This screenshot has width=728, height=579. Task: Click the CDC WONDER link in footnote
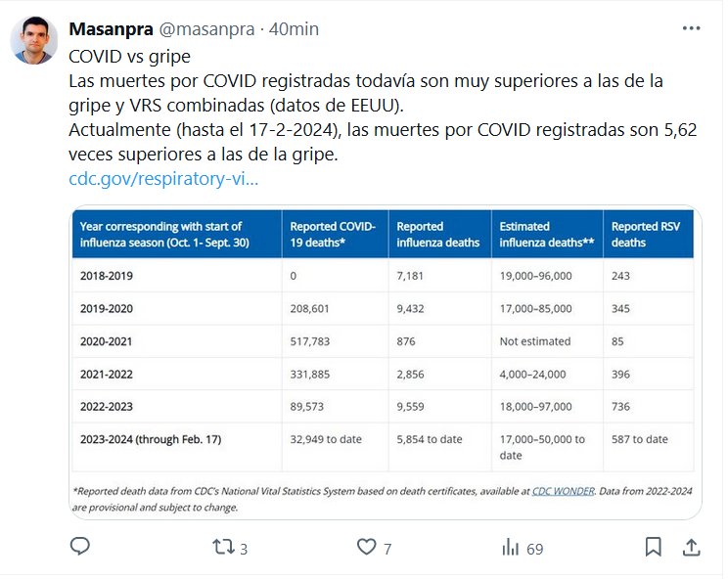(563, 491)
